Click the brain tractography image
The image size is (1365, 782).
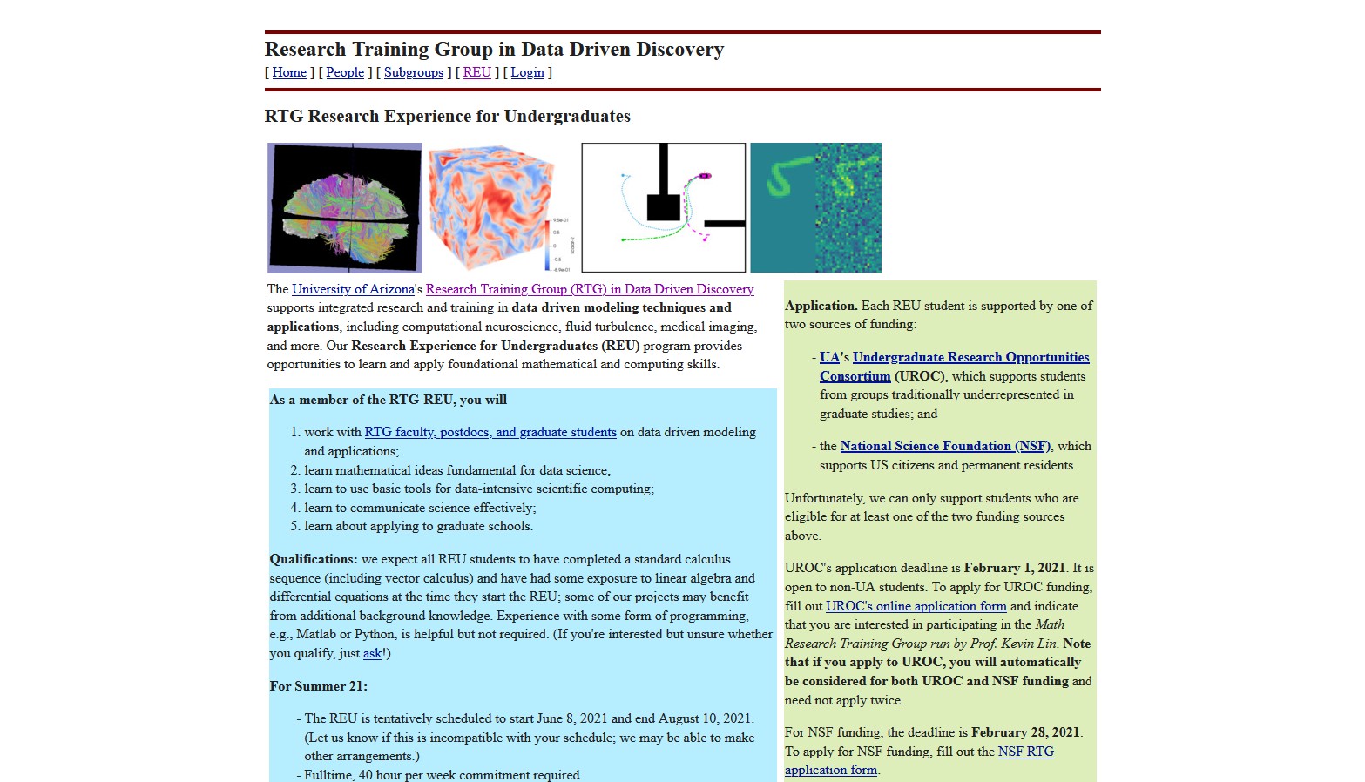345,208
